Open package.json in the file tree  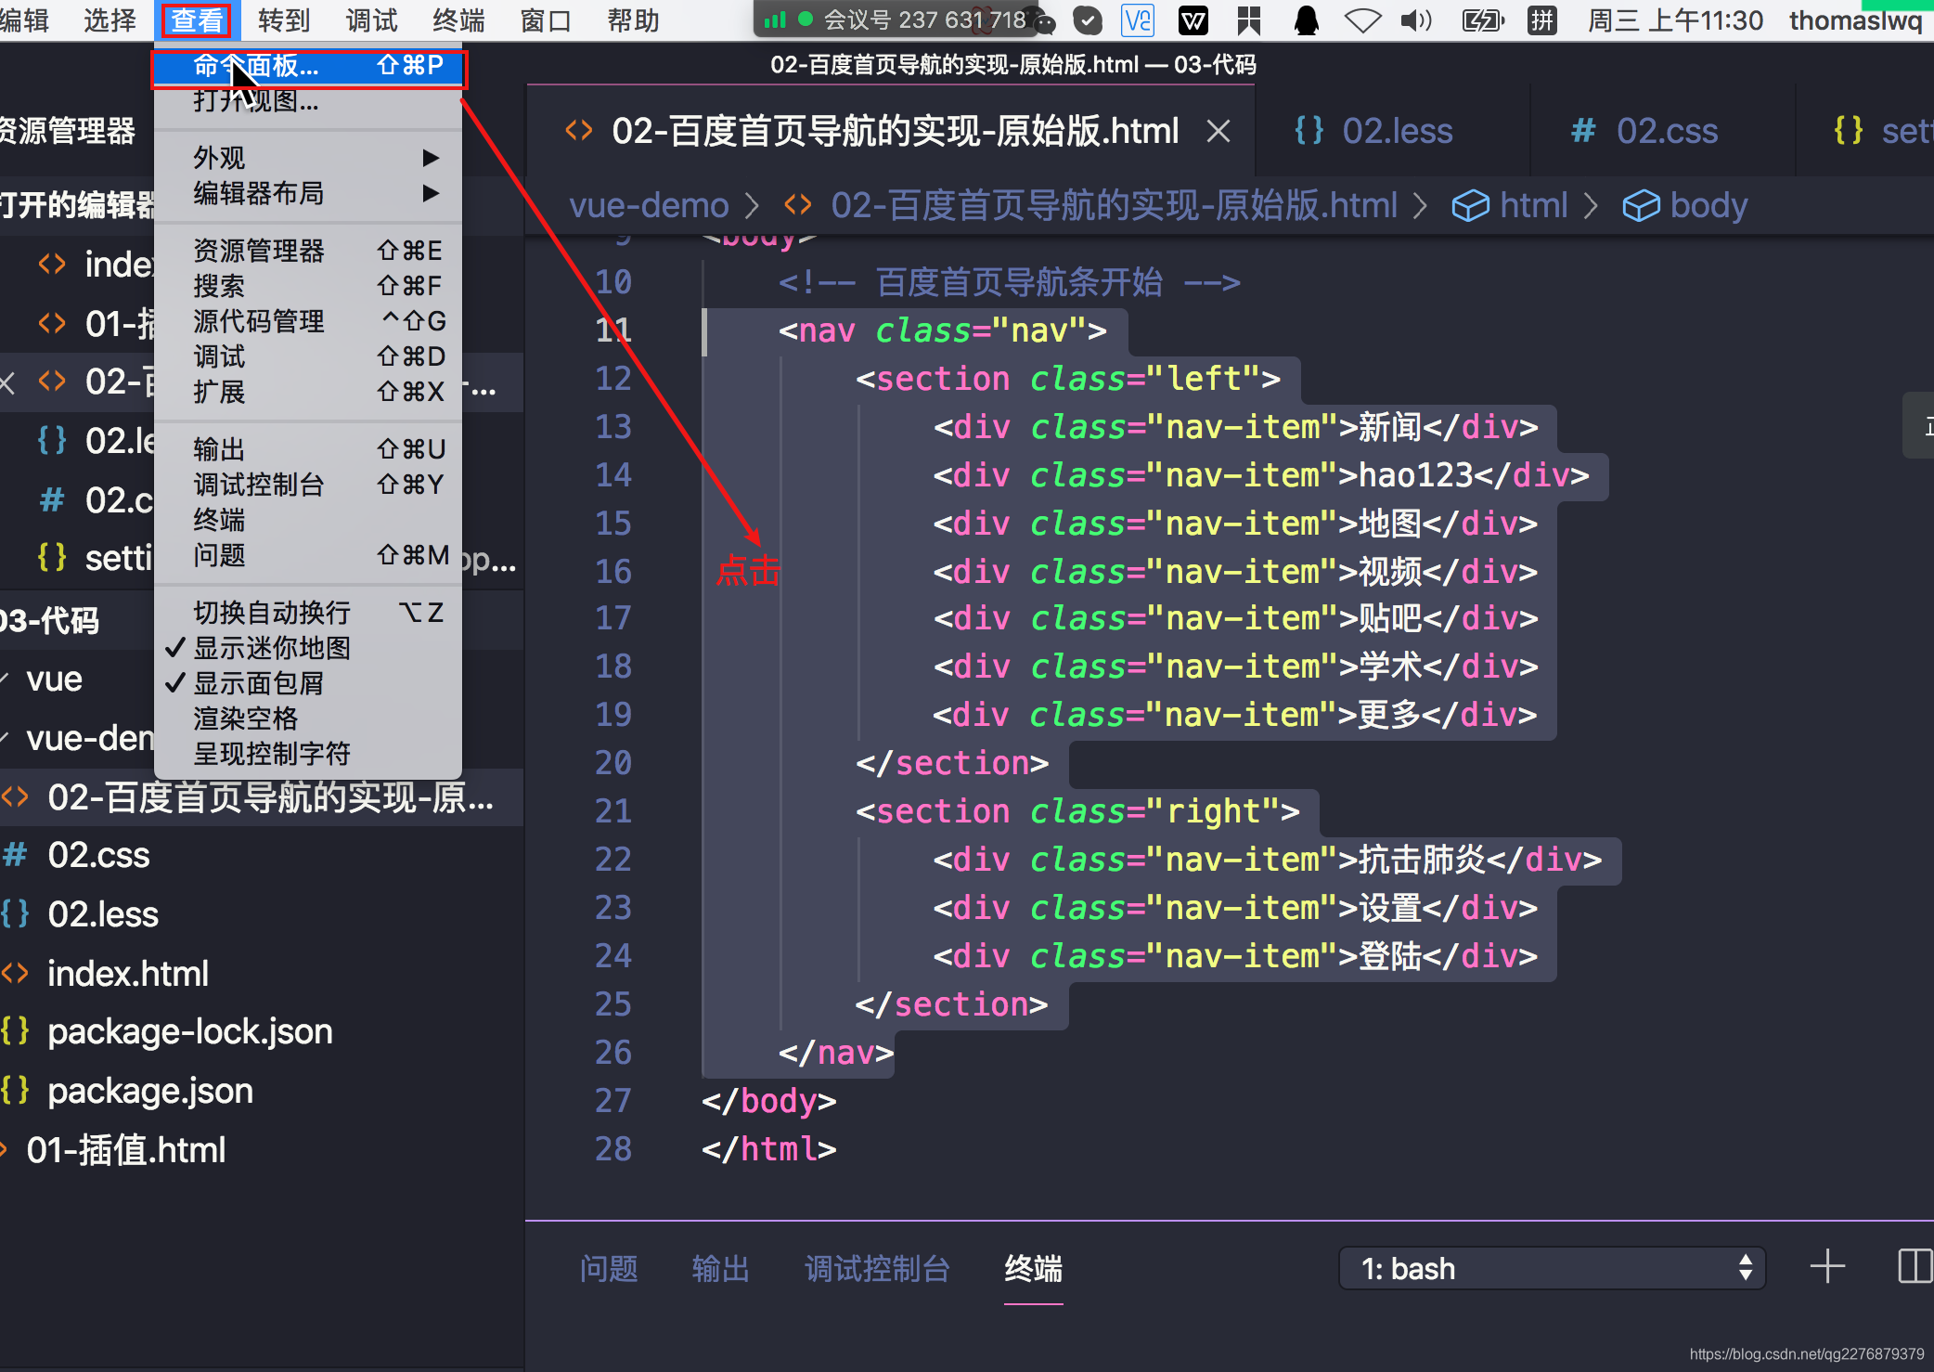[x=262, y=1091]
